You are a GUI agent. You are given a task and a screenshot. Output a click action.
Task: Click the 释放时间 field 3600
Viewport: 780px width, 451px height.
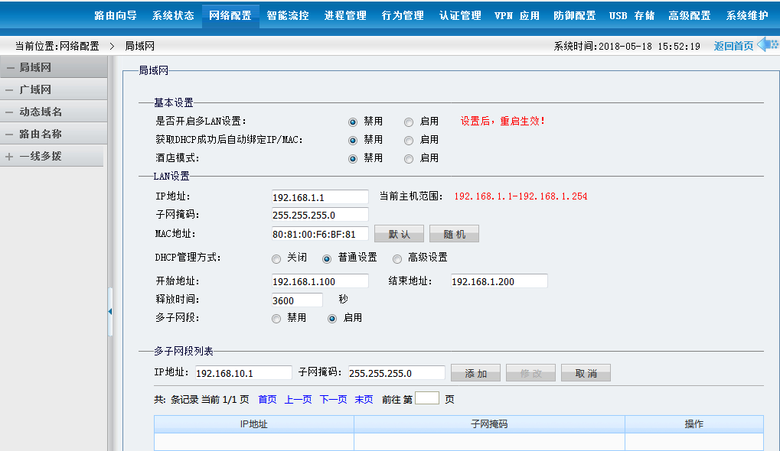point(297,300)
